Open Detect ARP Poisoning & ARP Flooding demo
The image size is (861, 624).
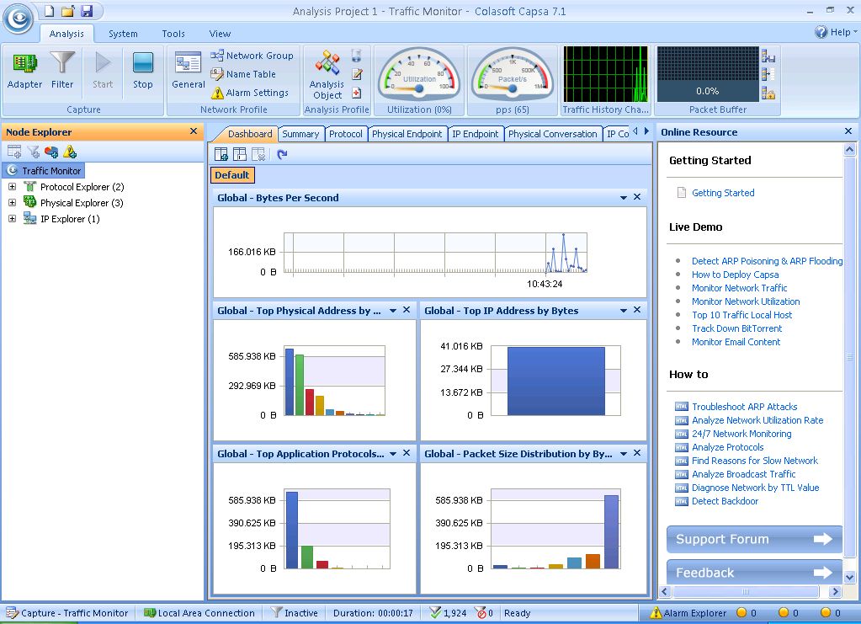coord(767,261)
